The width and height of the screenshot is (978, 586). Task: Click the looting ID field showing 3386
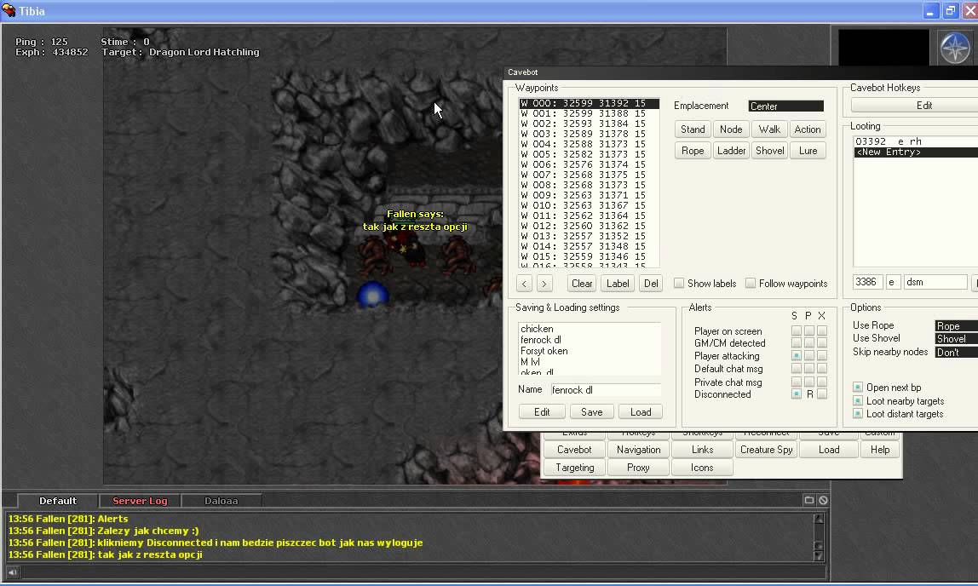(867, 283)
